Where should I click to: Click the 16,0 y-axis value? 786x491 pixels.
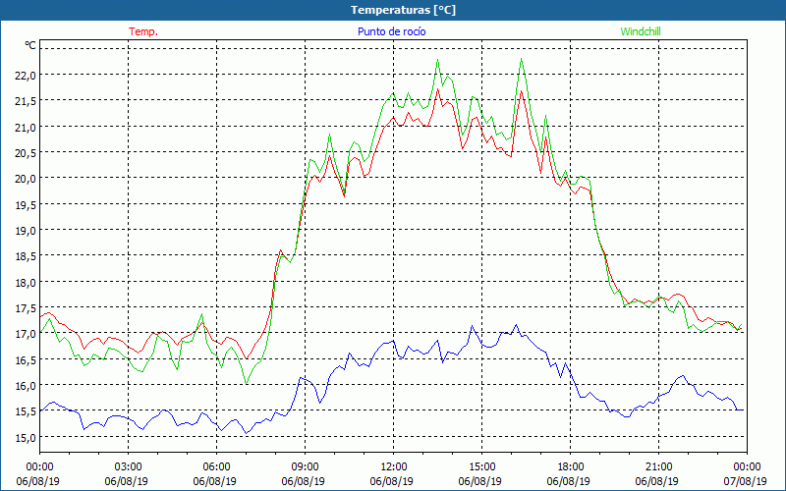25,386
